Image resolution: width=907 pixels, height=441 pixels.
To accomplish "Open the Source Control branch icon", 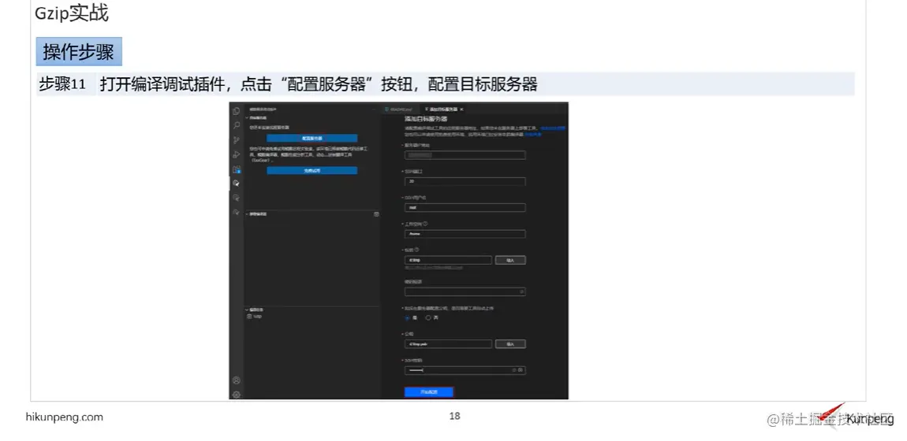I will tap(236, 140).
